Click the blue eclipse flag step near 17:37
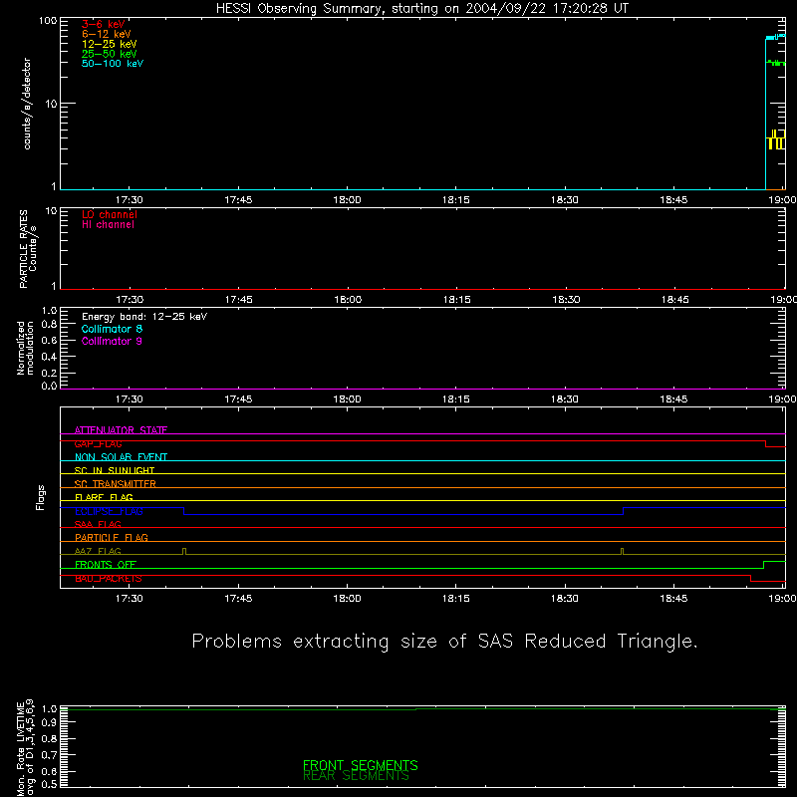 pyautogui.click(x=183, y=511)
